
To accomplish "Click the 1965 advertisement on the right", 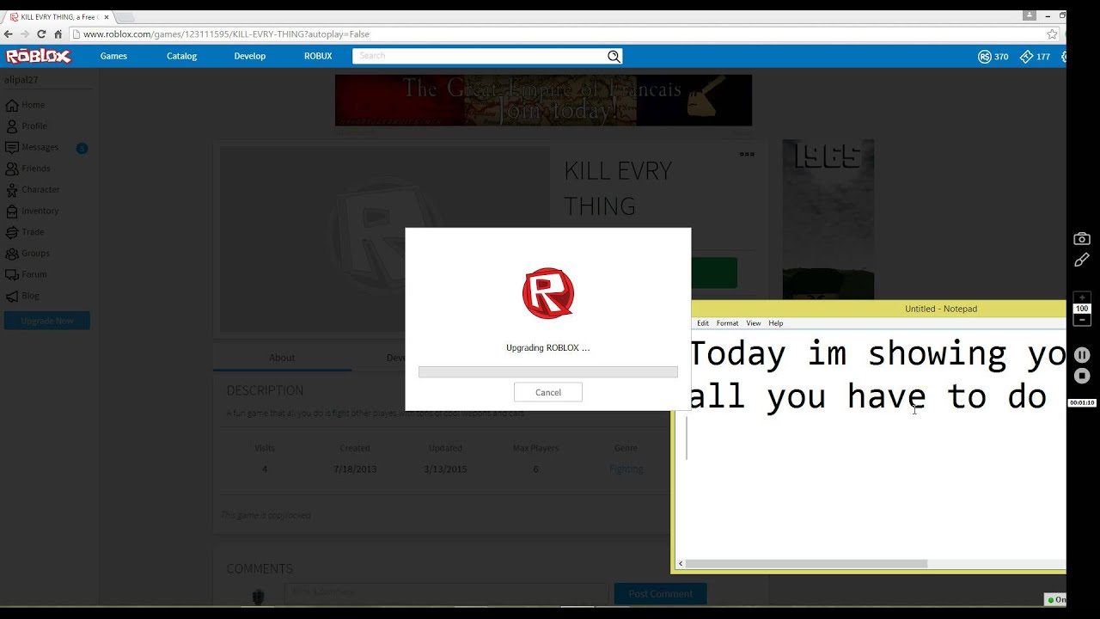I will pyautogui.click(x=828, y=219).
